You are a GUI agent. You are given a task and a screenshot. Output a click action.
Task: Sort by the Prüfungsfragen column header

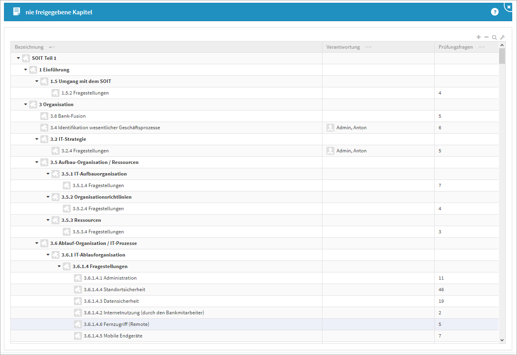click(x=455, y=47)
